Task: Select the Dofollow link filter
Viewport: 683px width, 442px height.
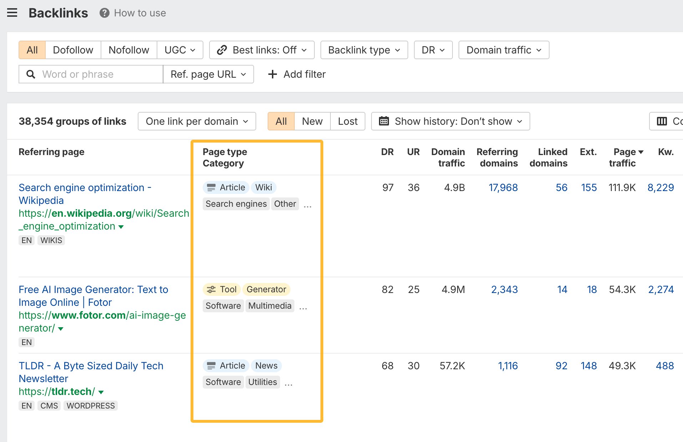Action: [73, 50]
